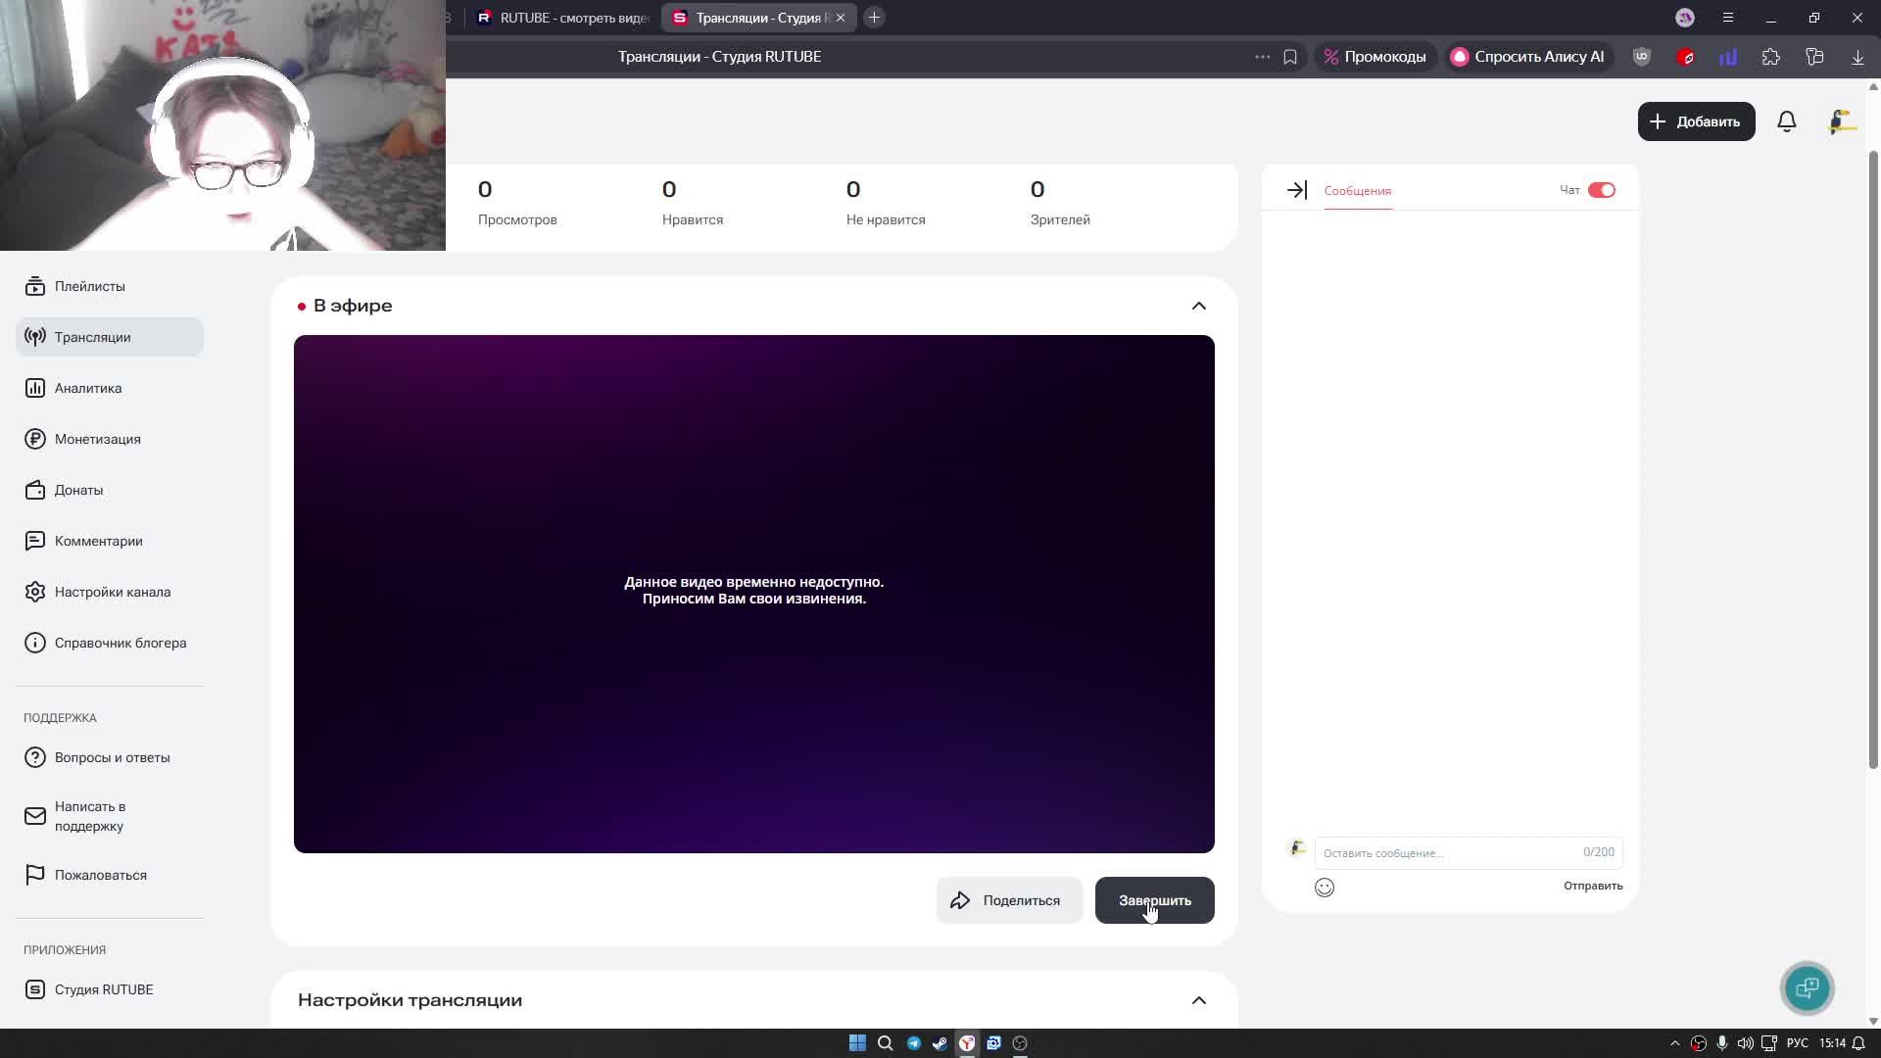Toggle the Чат switch off
Screen dimensions: 1881x1058
point(1601,190)
